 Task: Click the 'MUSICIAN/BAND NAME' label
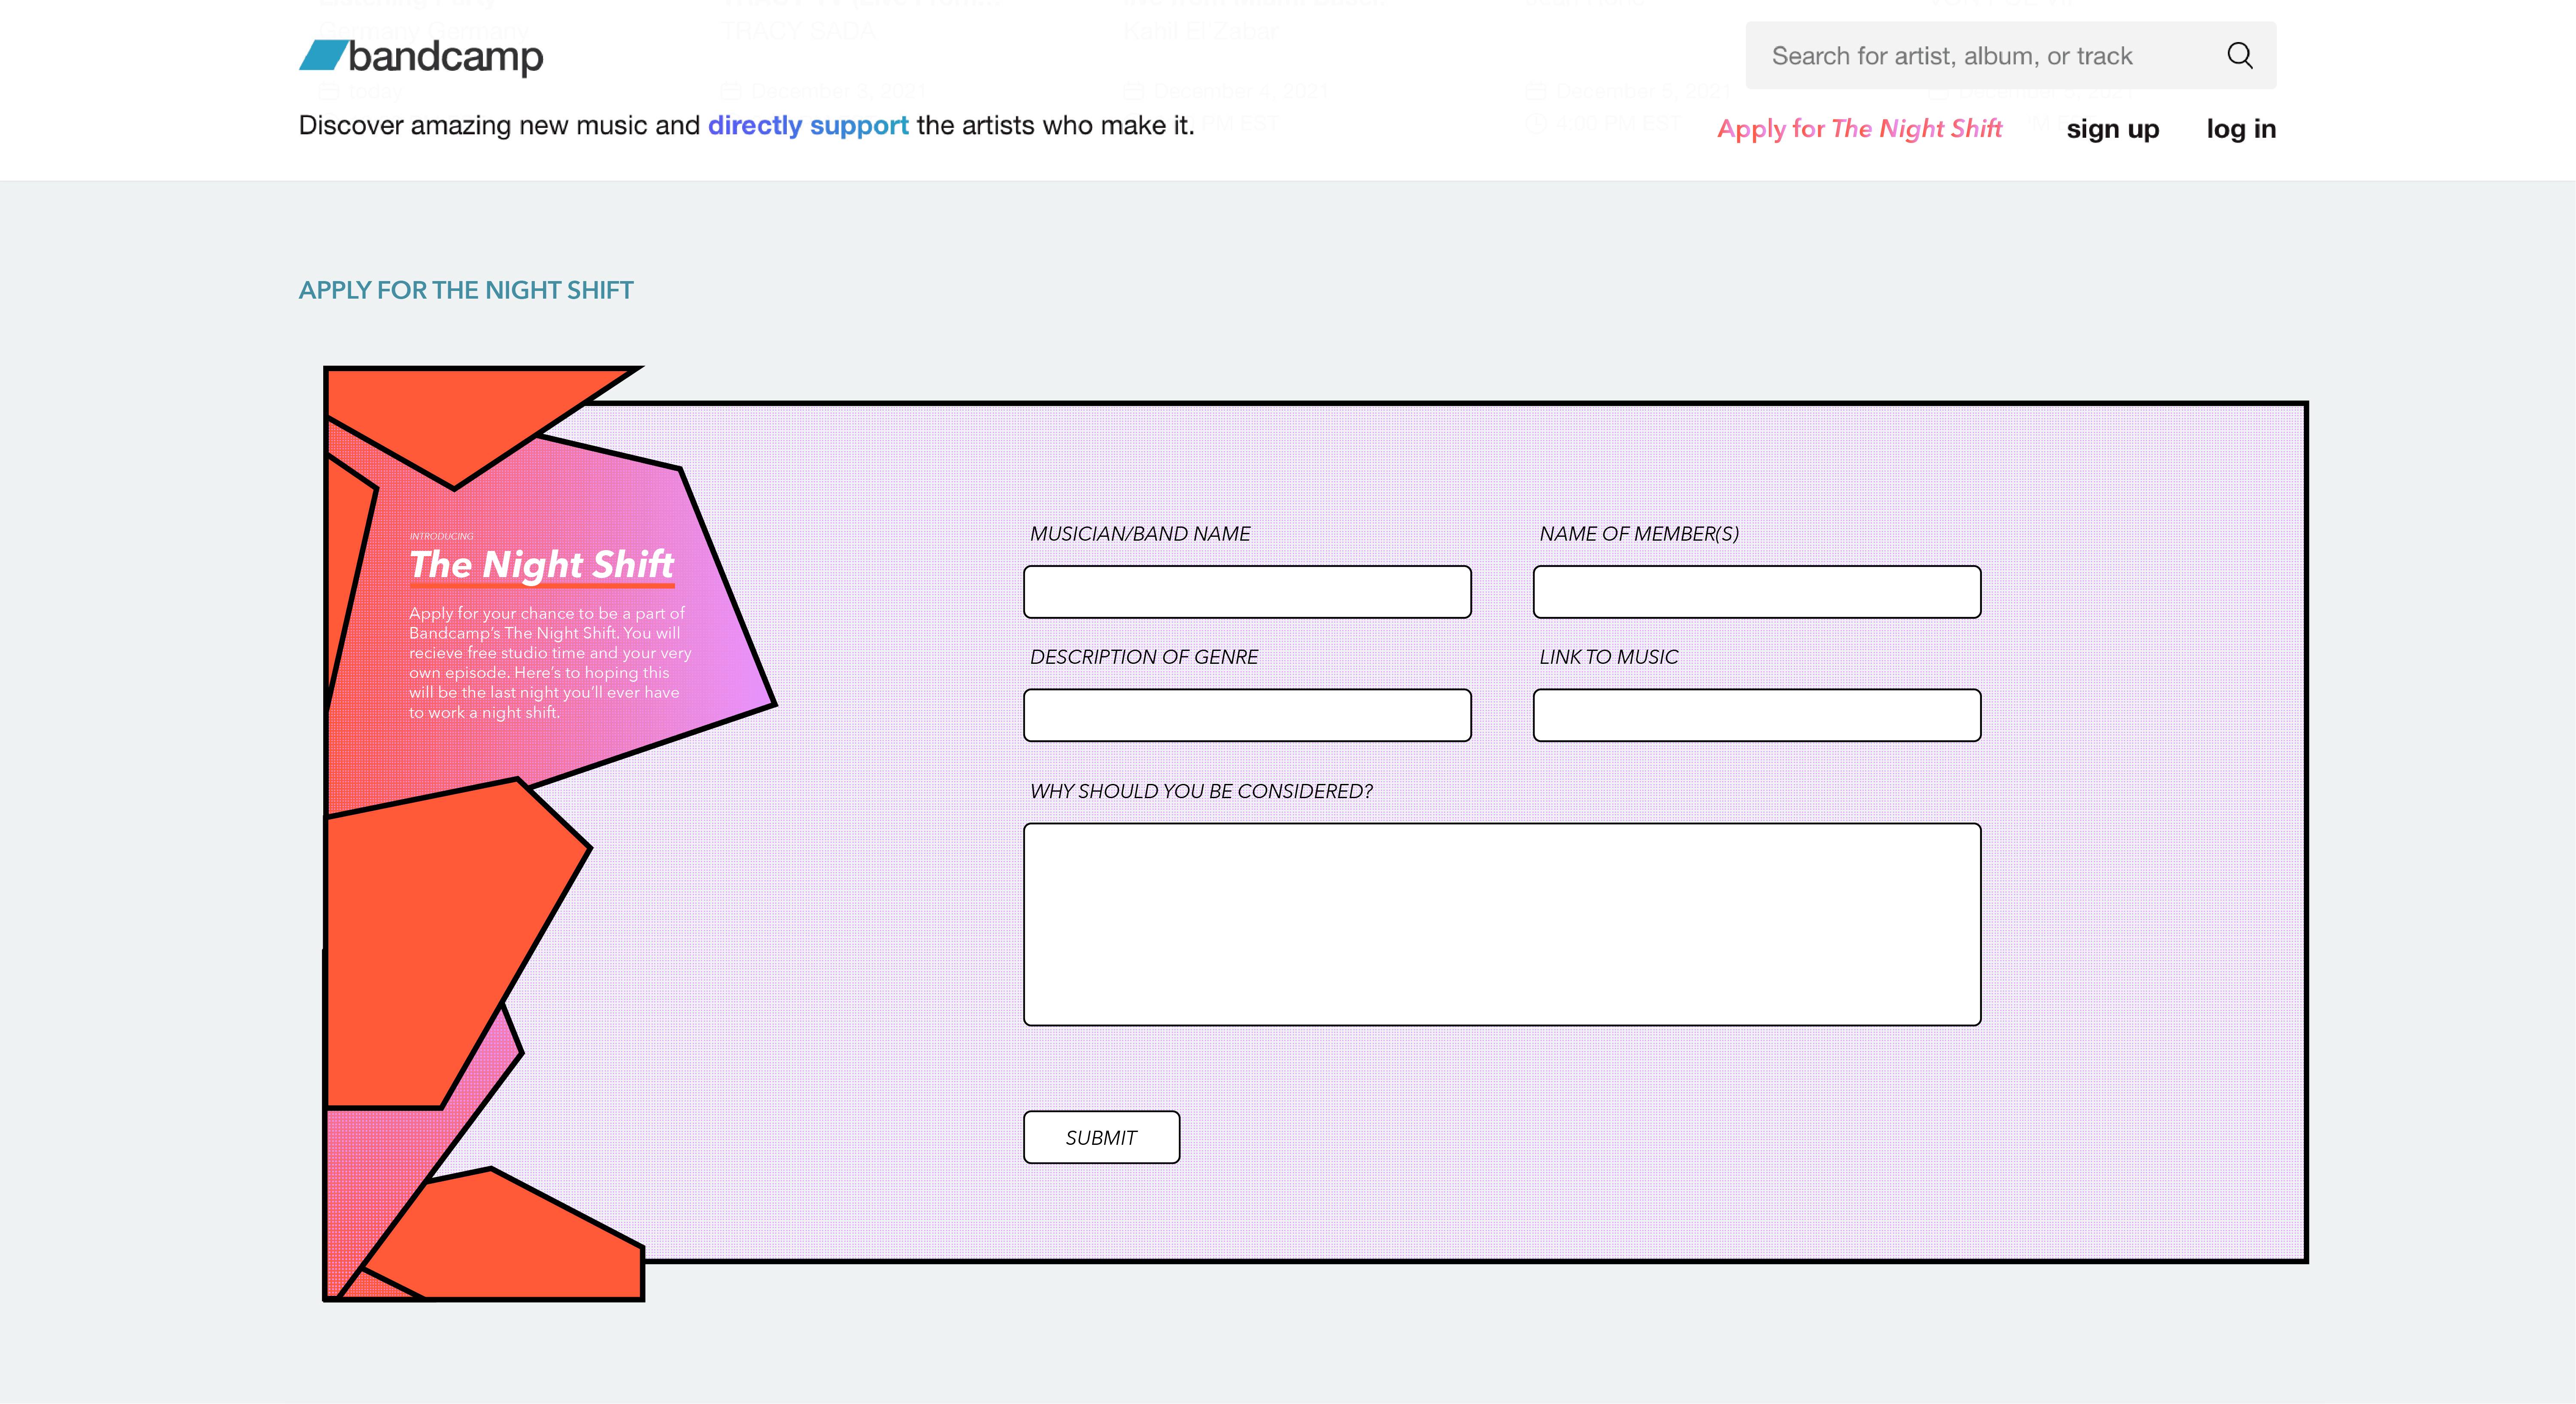pos(1140,534)
